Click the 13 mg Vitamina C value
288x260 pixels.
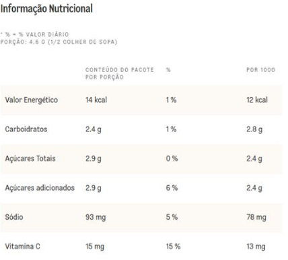coord(256,247)
